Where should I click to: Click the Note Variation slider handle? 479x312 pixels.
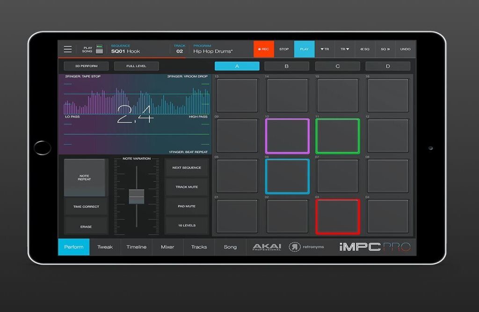(x=137, y=196)
